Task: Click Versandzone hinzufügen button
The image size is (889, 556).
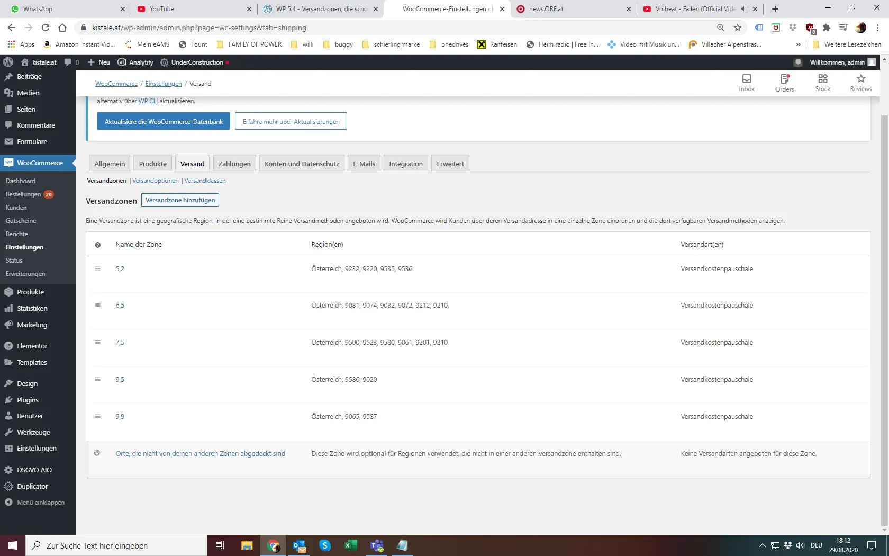Action: pyautogui.click(x=180, y=200)
